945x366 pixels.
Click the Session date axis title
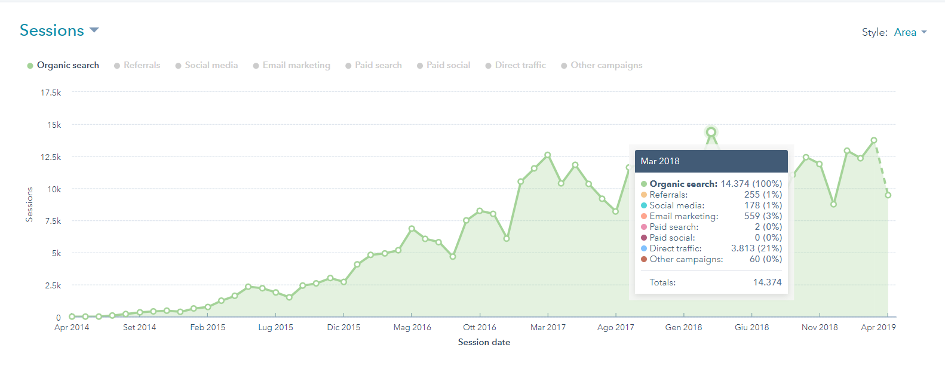pyautogui.click(x=484, y=342)
